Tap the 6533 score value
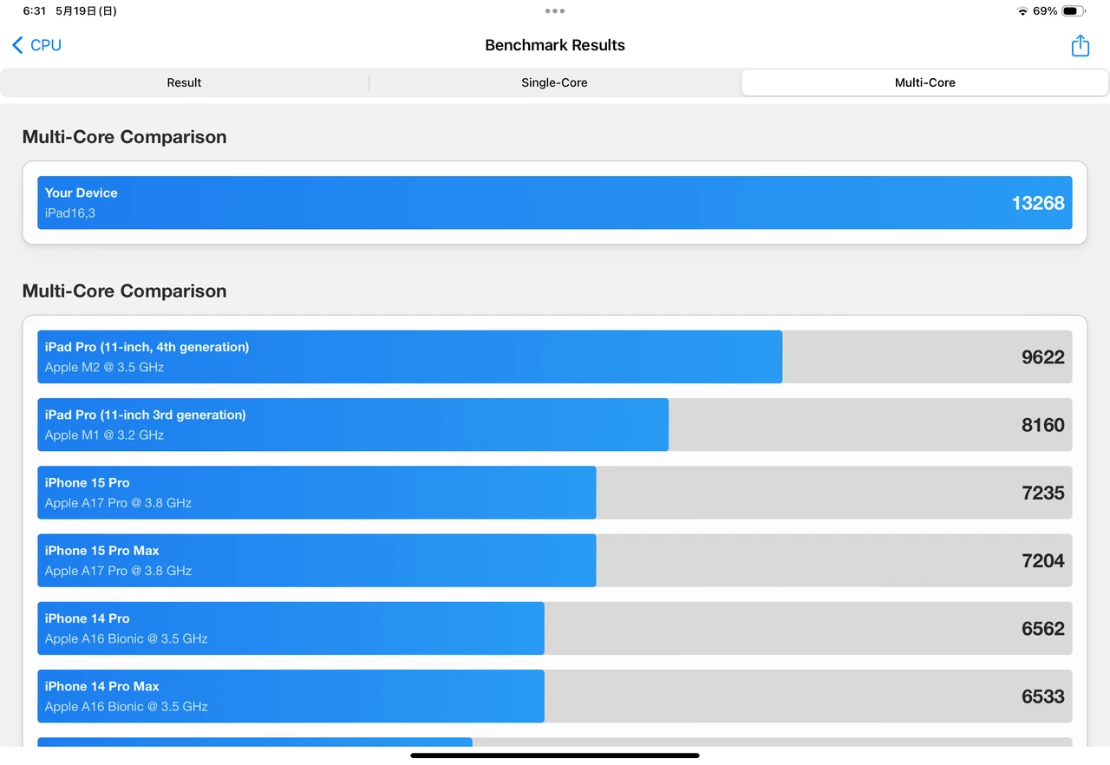Image resolution: width=1110 pixels, height=765 pixels. pyautogui.click(x=1043, y=696)
